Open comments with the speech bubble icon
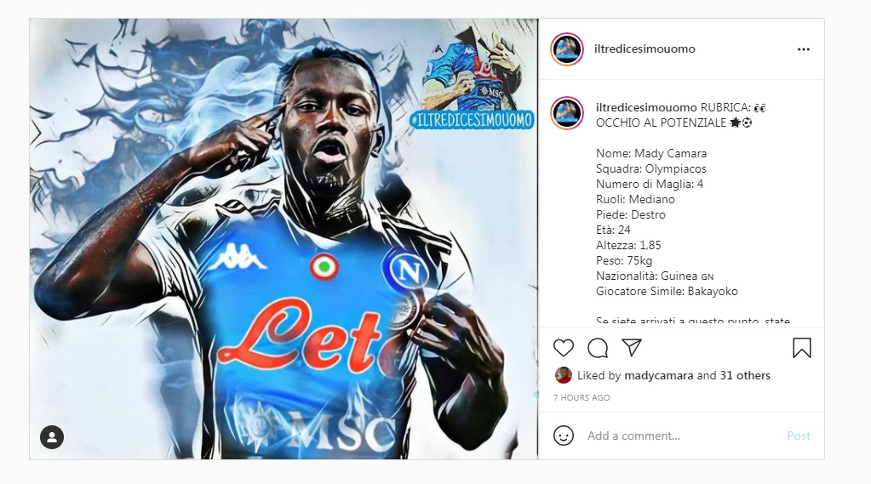The image size is (871, 484). click(598, 348)
